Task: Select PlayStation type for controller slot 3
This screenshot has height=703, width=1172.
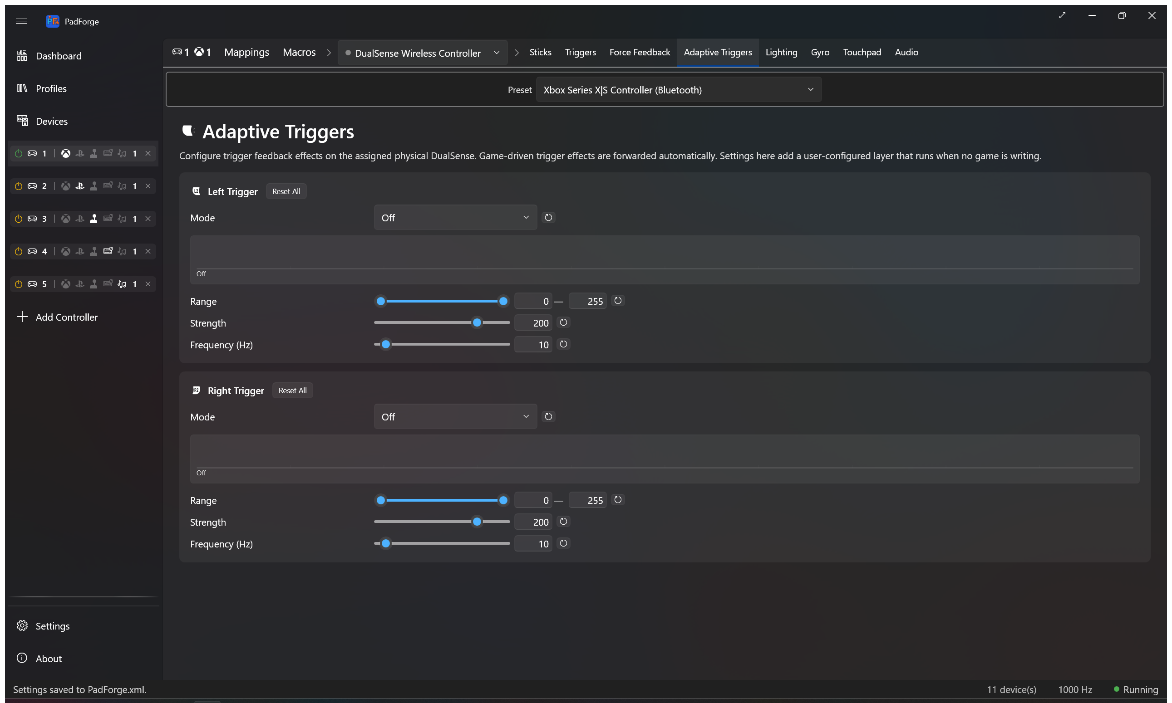Action: (x=79, y=219)
